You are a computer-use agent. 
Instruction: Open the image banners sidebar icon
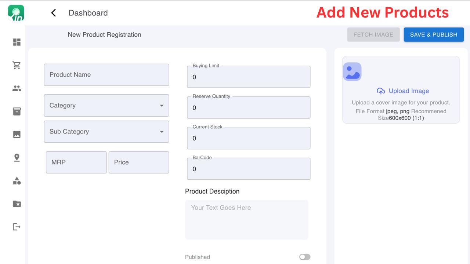point(16,134)
